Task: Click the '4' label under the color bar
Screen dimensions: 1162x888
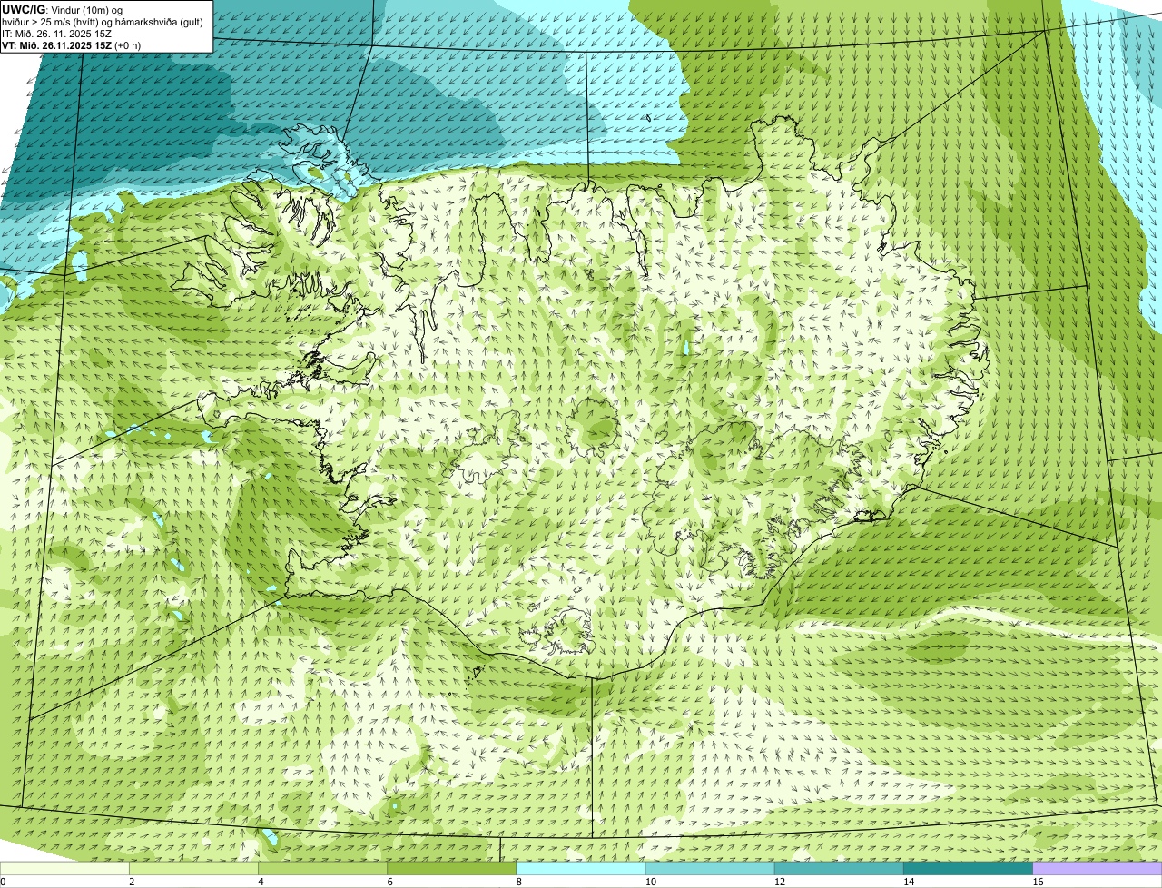Action: pos(261,882)
